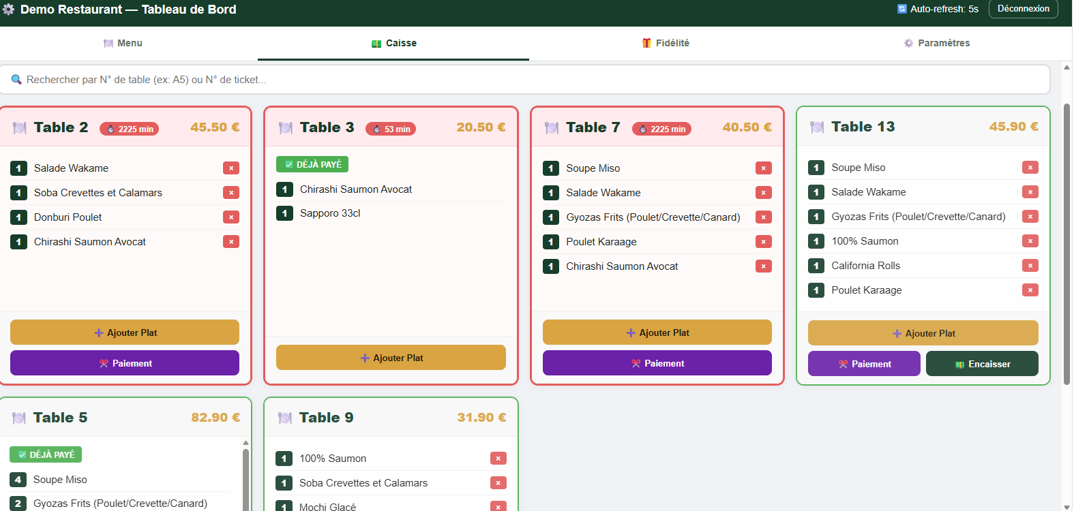1074x511 pixels.
Task: Open Paiement for Table 7
Action: [657, 363]
